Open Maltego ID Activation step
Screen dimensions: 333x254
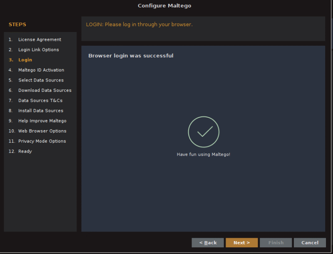point(41,70)
